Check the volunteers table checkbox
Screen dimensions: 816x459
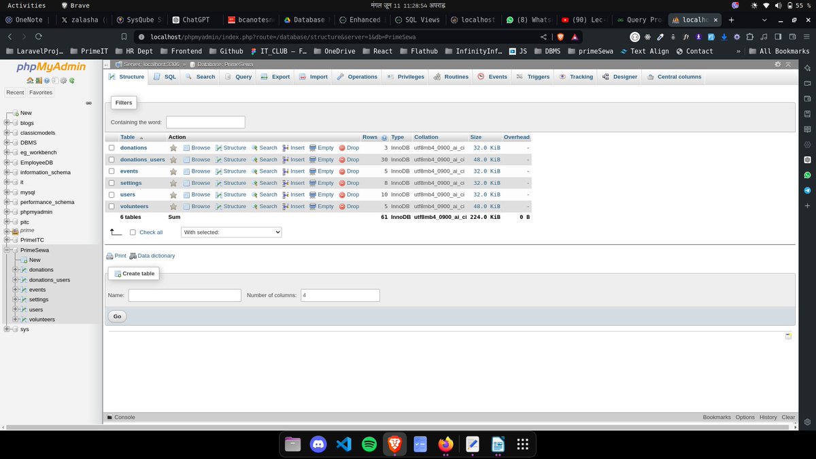click(112, 206)
